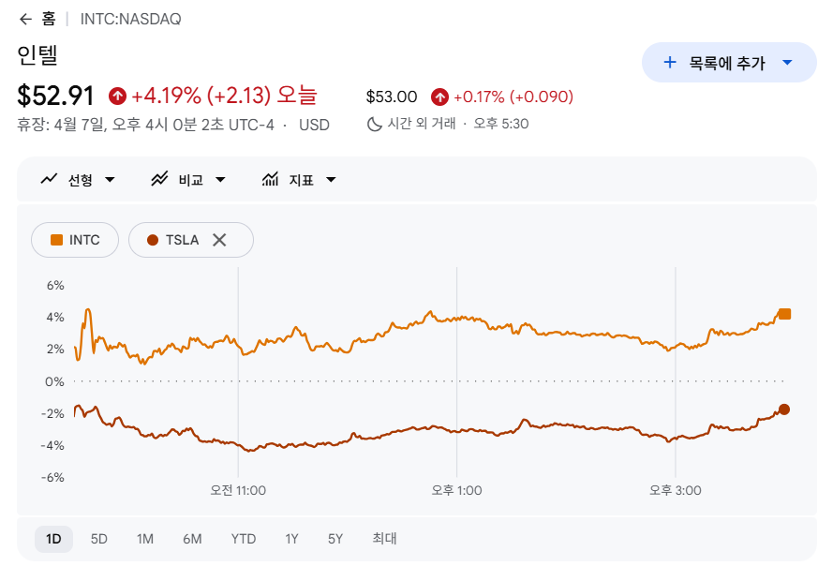Go to 홈 breadcrumb link

pos(49,19)
